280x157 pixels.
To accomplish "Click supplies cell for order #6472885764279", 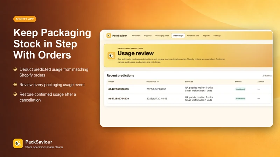I will pos(199,99).
